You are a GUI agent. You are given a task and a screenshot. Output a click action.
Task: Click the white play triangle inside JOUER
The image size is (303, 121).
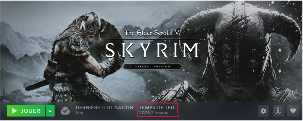pyautogui.click(x=14, y=111)
